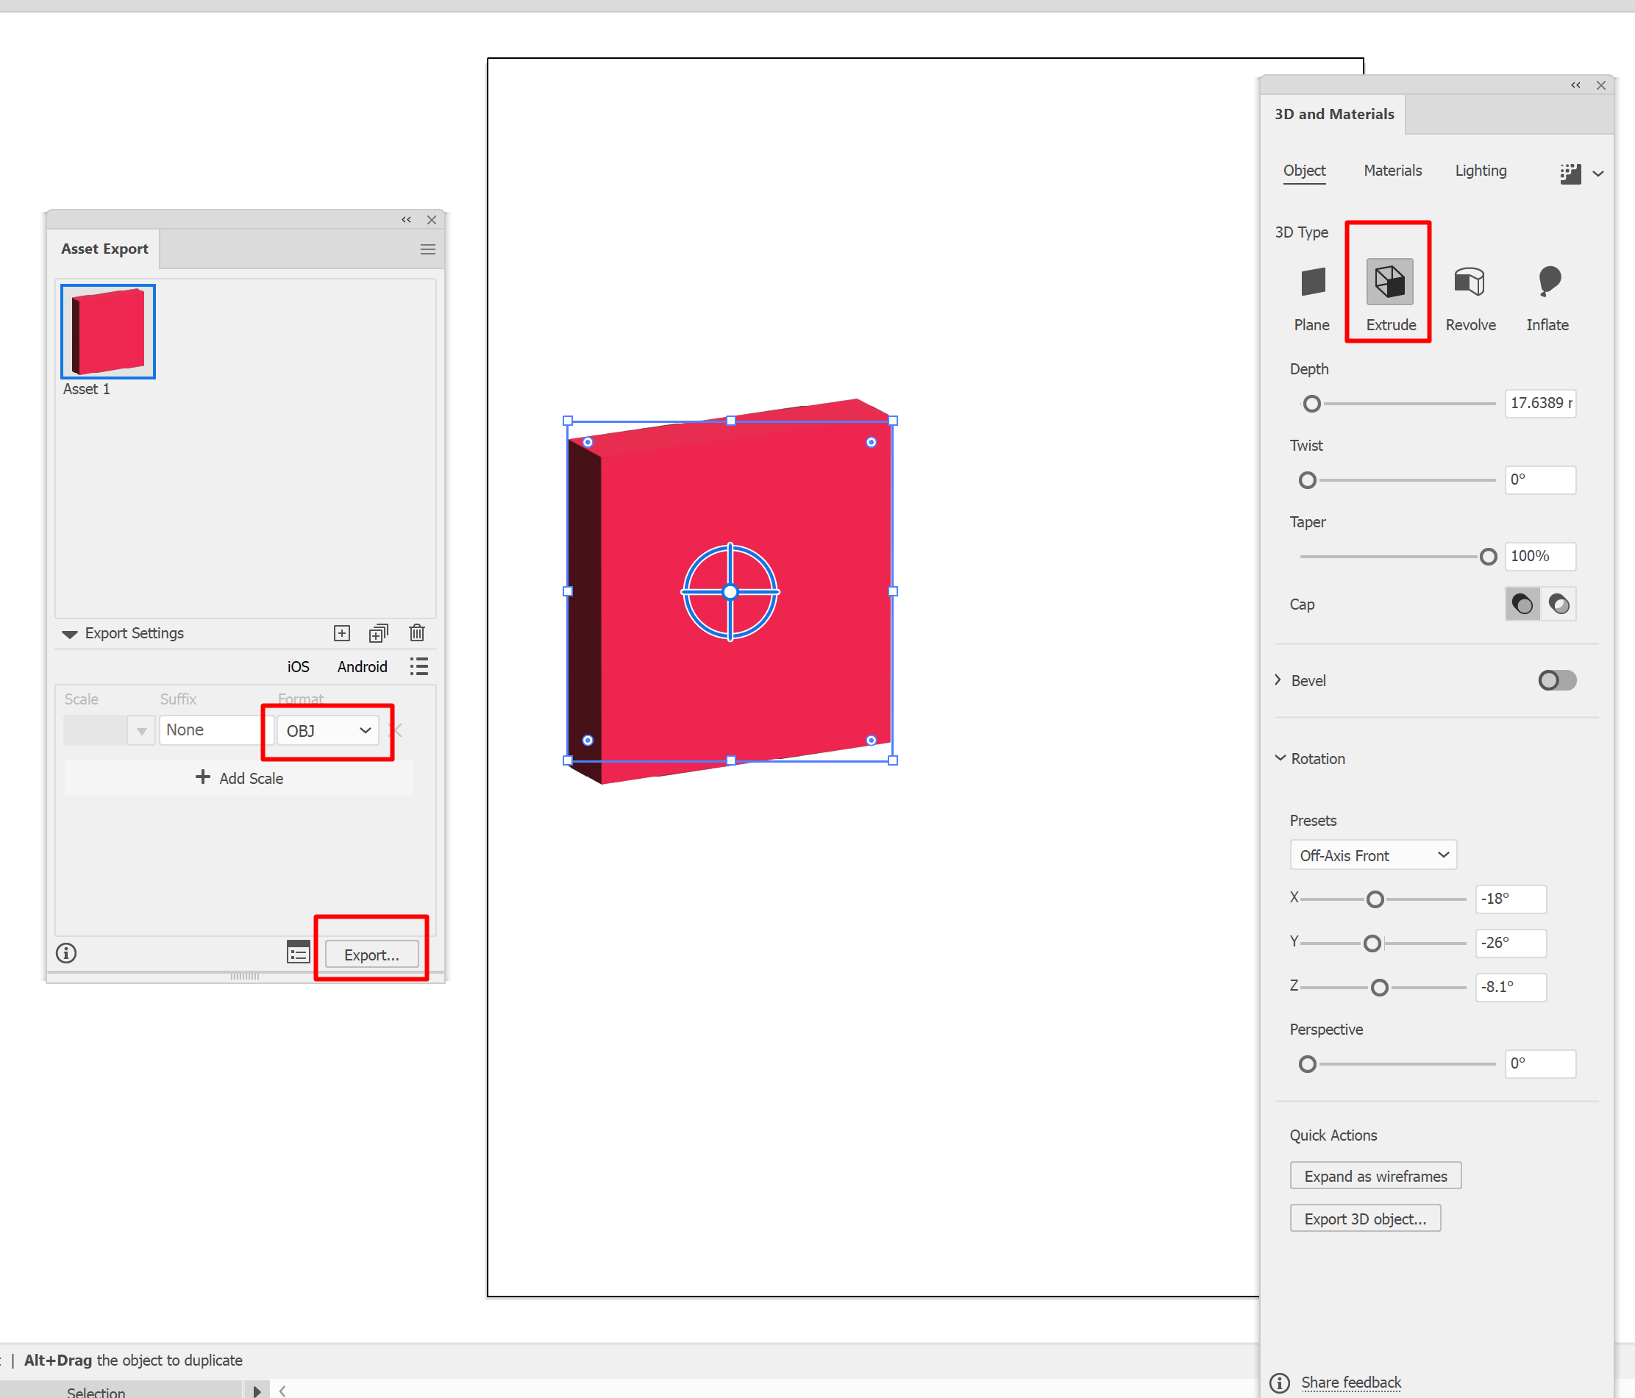Toggle the Bevel switch on
Viewport: 1635px width, 1398px height.
tap(1556, 680)
